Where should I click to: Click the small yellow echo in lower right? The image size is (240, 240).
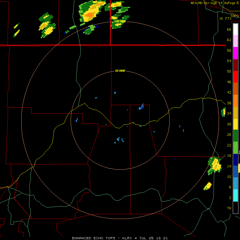pyautogui.click(x=208, y=186)
